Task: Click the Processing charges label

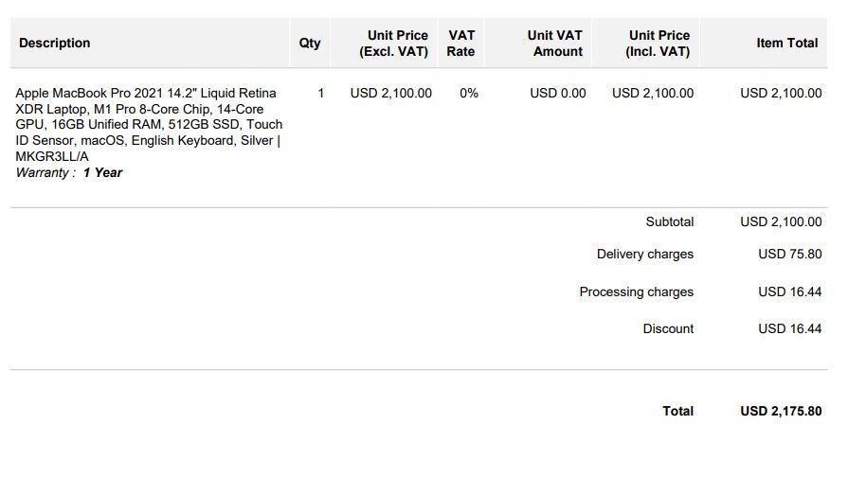Action: point(636,292)
